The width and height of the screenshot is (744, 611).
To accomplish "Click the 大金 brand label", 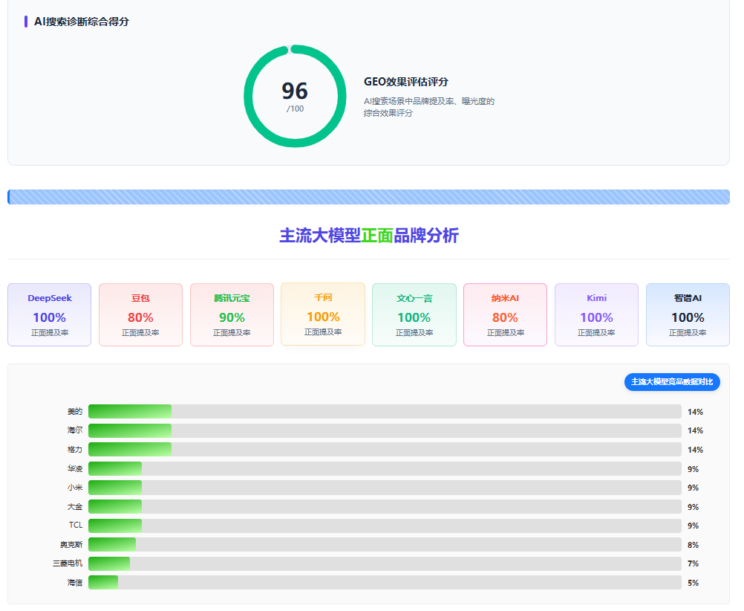I will tap(75, 506).
